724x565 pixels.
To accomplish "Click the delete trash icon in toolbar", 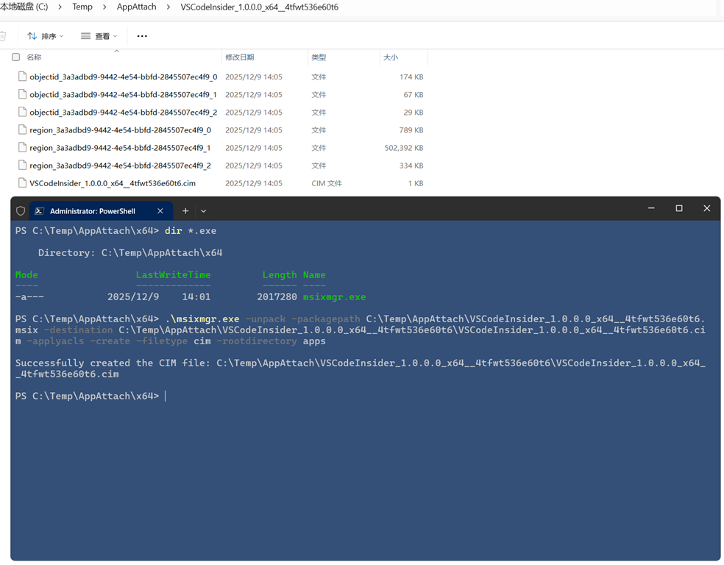I will click(x=4, y=36).
